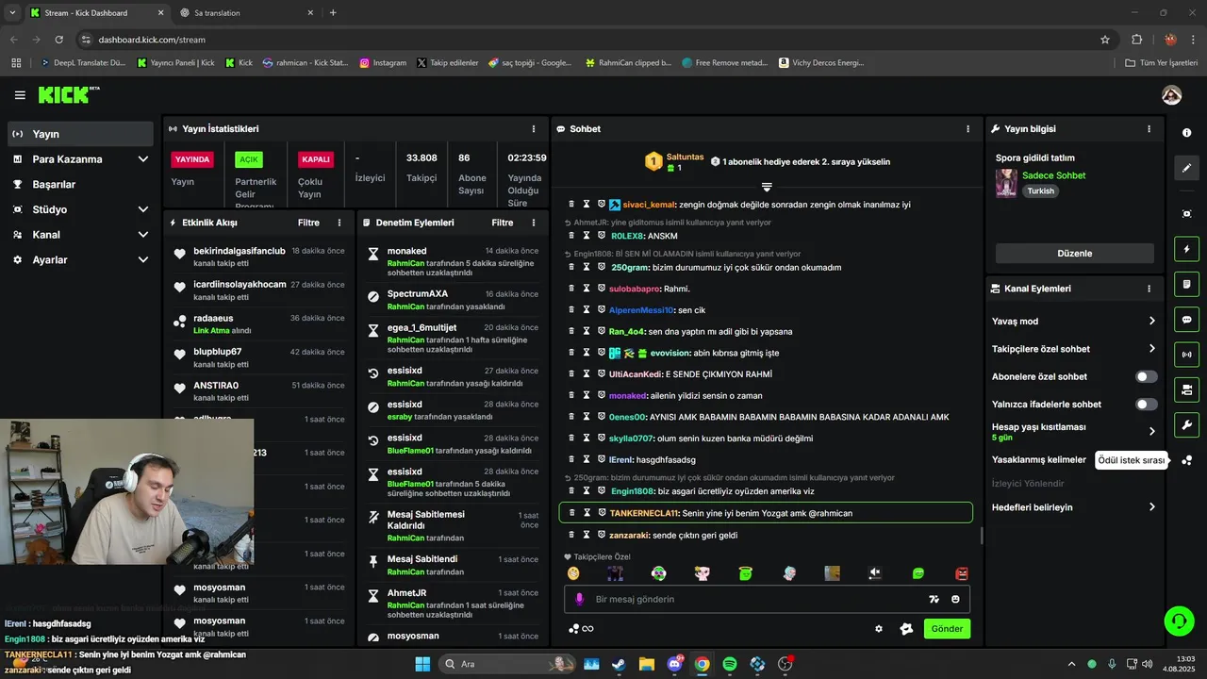
Task: Click the Sadece Sohbet category link
Action: tap(1053, 175)
